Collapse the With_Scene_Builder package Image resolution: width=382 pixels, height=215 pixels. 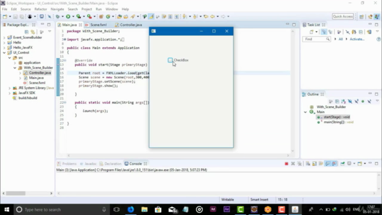(x=15, y=67)
